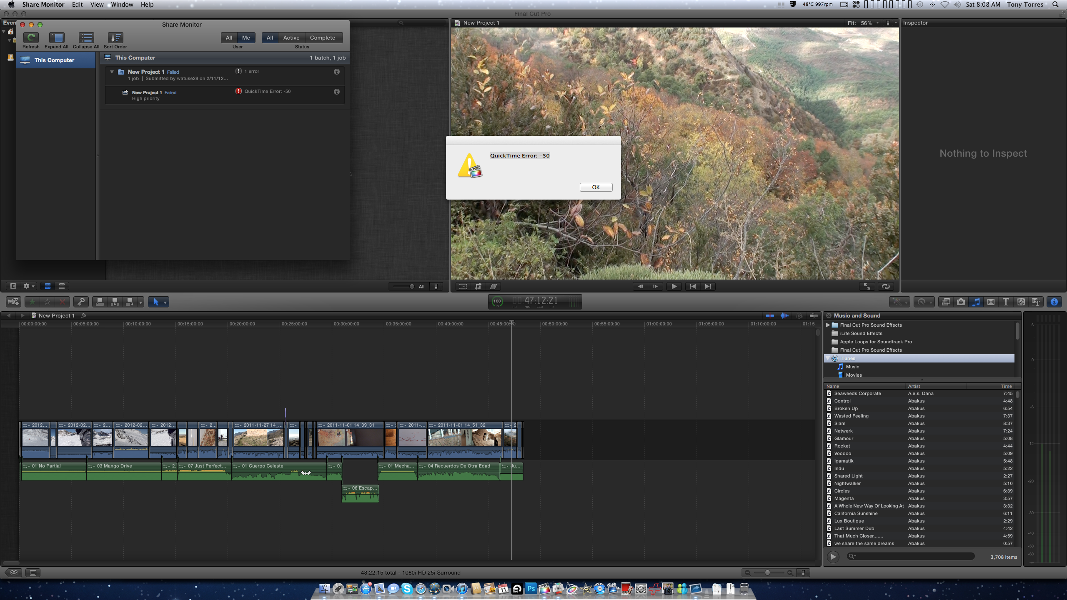Viewport: 1067px width, 600px height.
Task: Click the Active status filter
Action: click(291, 37)
